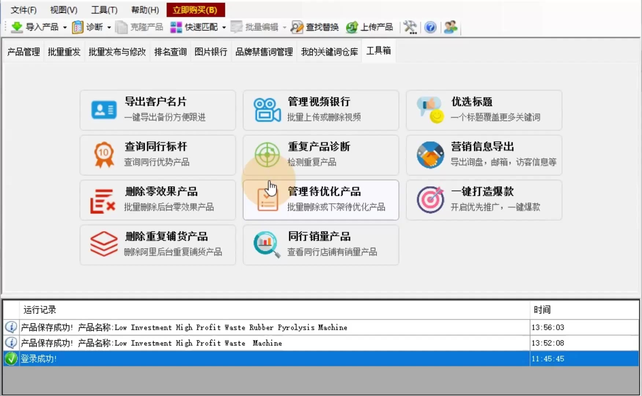Click the 导出客户名片 business card icon
The image size is (642, 396).
pos(104,110)
